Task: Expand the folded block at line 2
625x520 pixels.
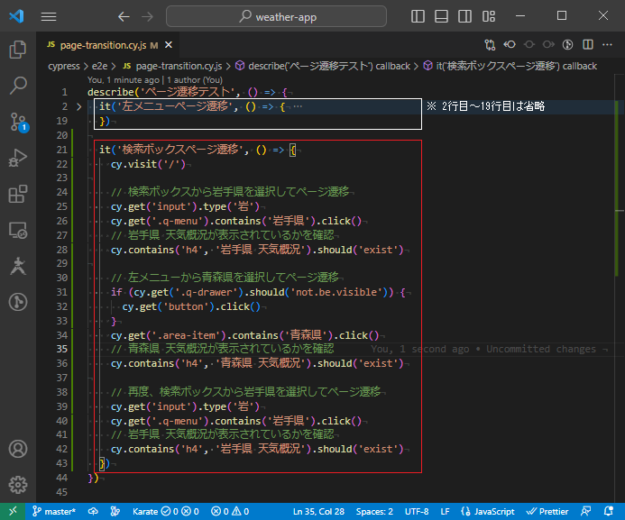Action: 79,106
